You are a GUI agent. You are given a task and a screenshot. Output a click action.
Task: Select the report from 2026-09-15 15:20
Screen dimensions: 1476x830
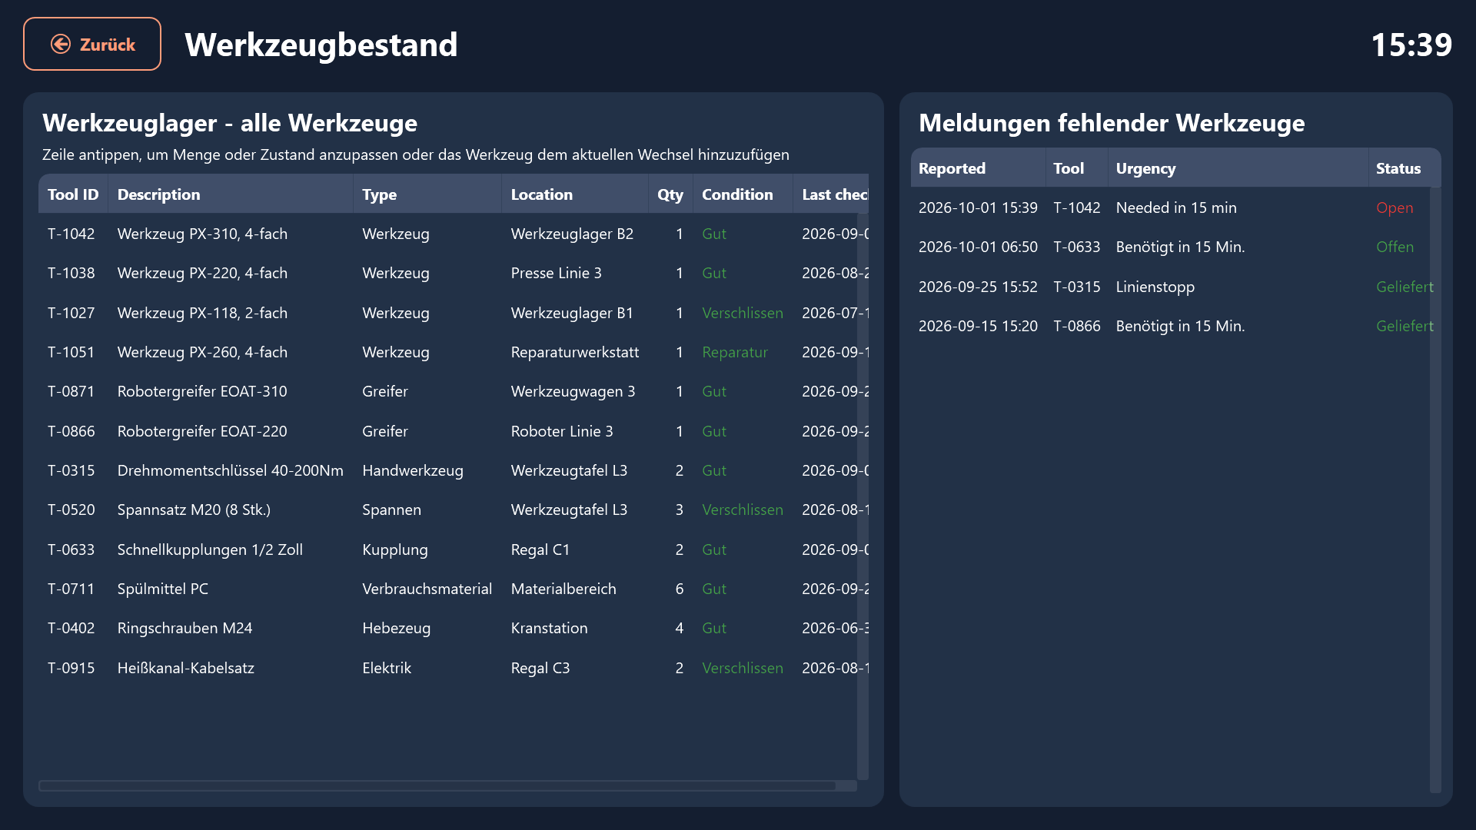pyautogui.click(x=1176, y=326)
